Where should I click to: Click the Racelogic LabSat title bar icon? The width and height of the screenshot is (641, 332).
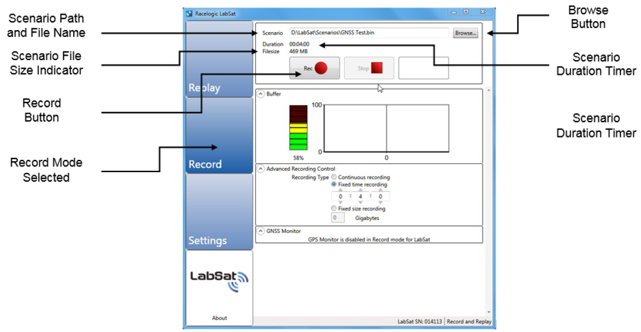(x=188, y=12)
